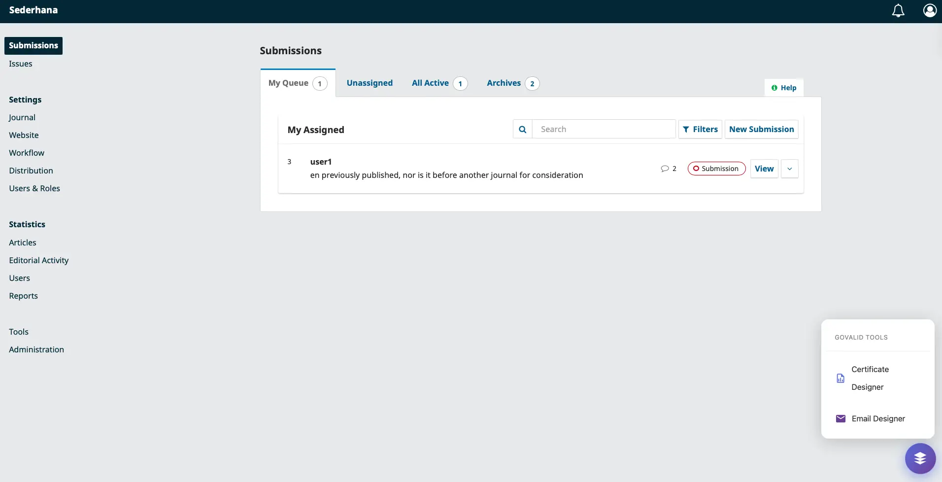Open the Filters panel
942x482 pixels.
click(x=700, y=129)
